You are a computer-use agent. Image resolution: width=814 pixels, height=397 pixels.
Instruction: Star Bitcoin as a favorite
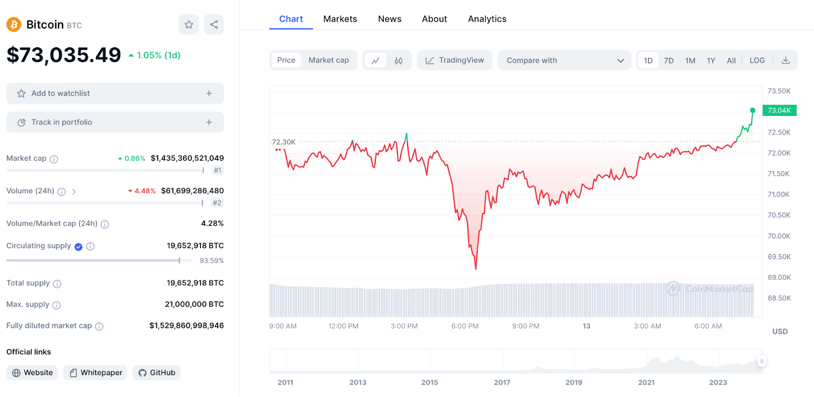(x=189, y=24)
